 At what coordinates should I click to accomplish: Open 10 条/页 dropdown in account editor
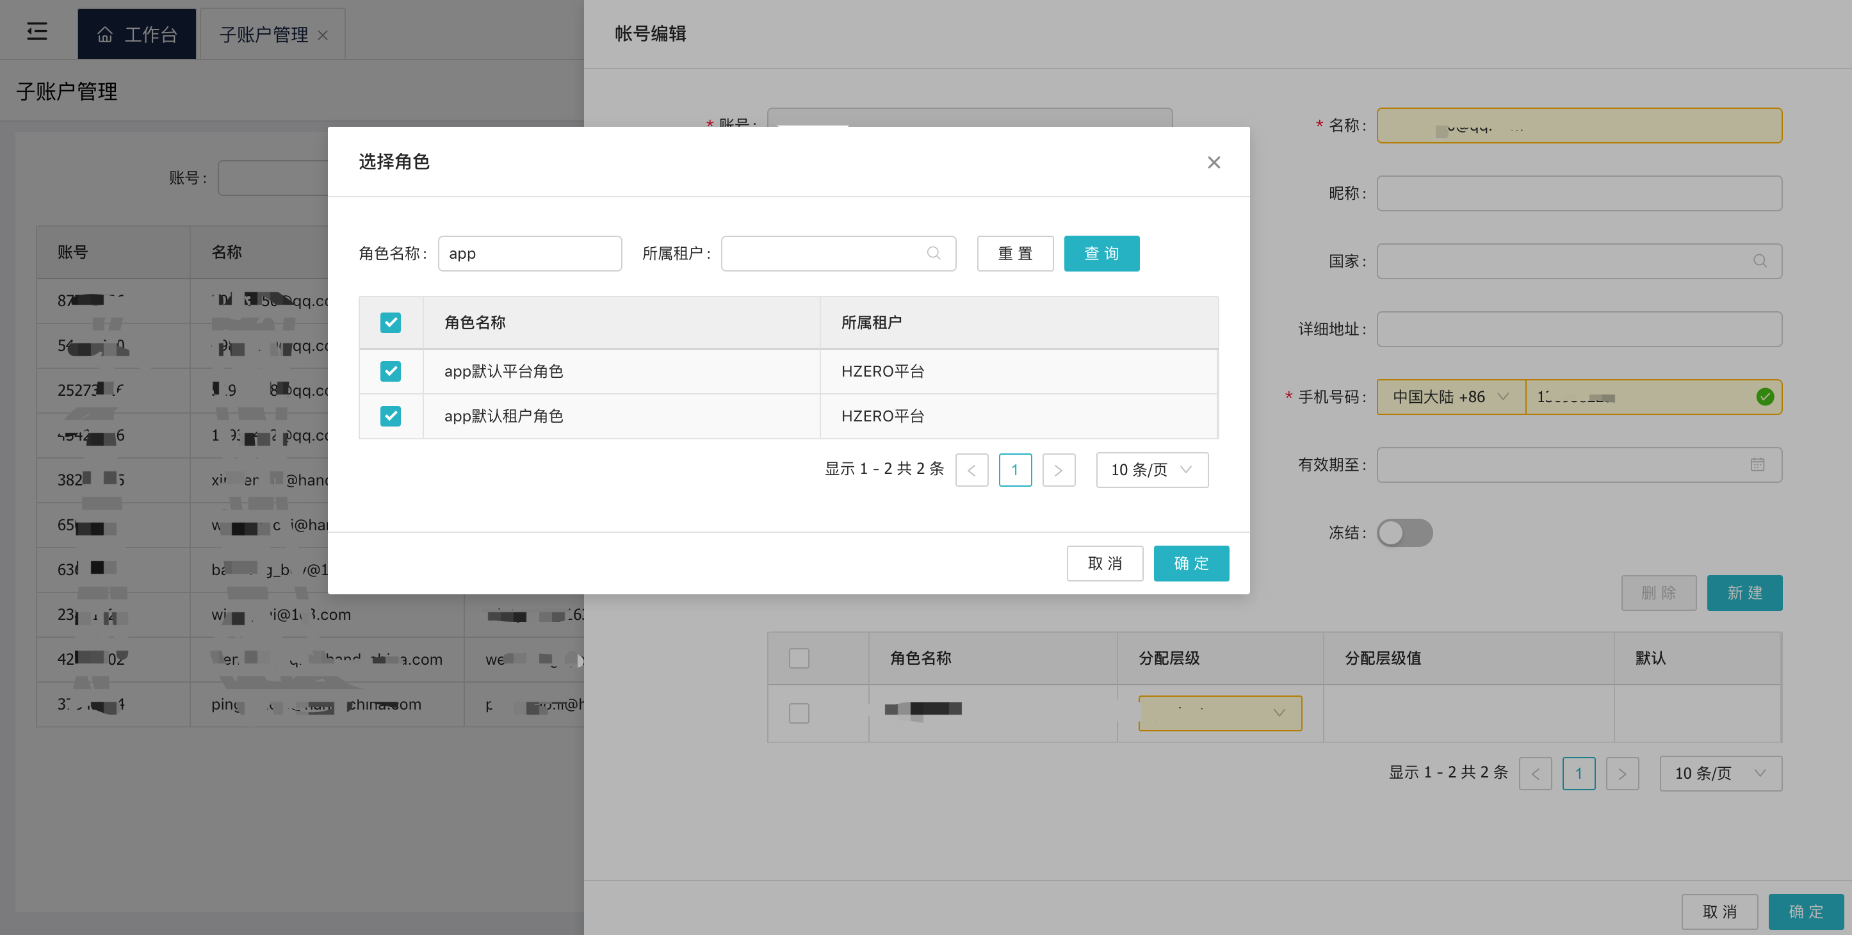click(x=1721, y=773)
